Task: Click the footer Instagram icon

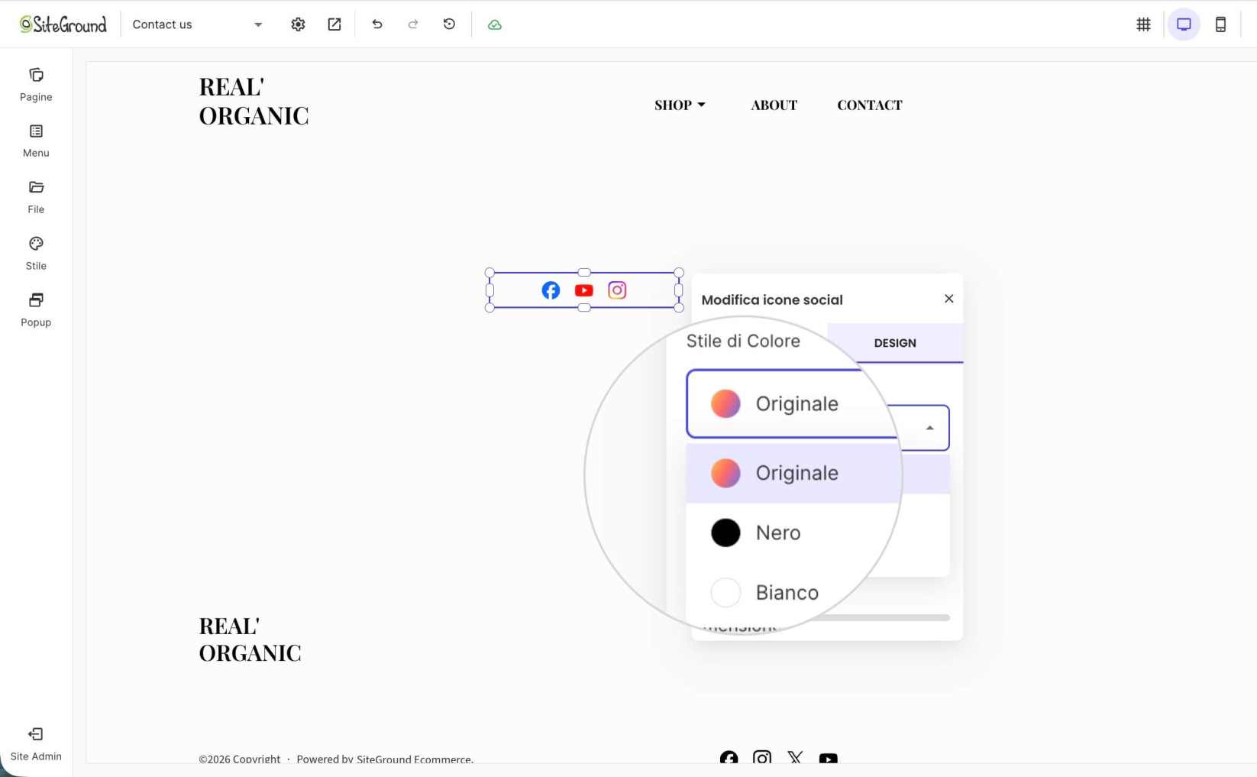Action: click(x=762, y=759)
